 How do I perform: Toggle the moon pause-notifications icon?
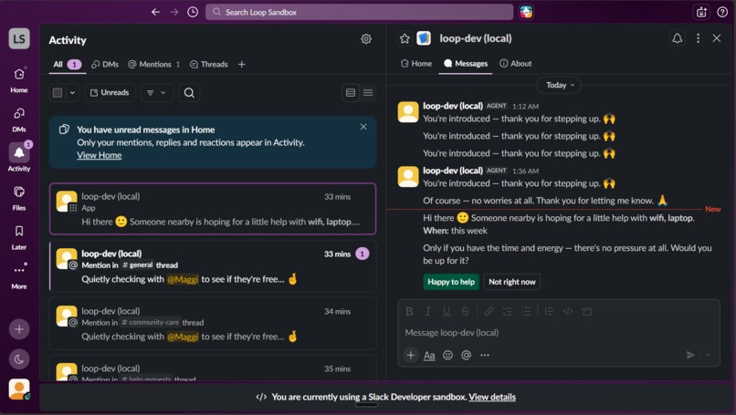click(x=19, y=359)
